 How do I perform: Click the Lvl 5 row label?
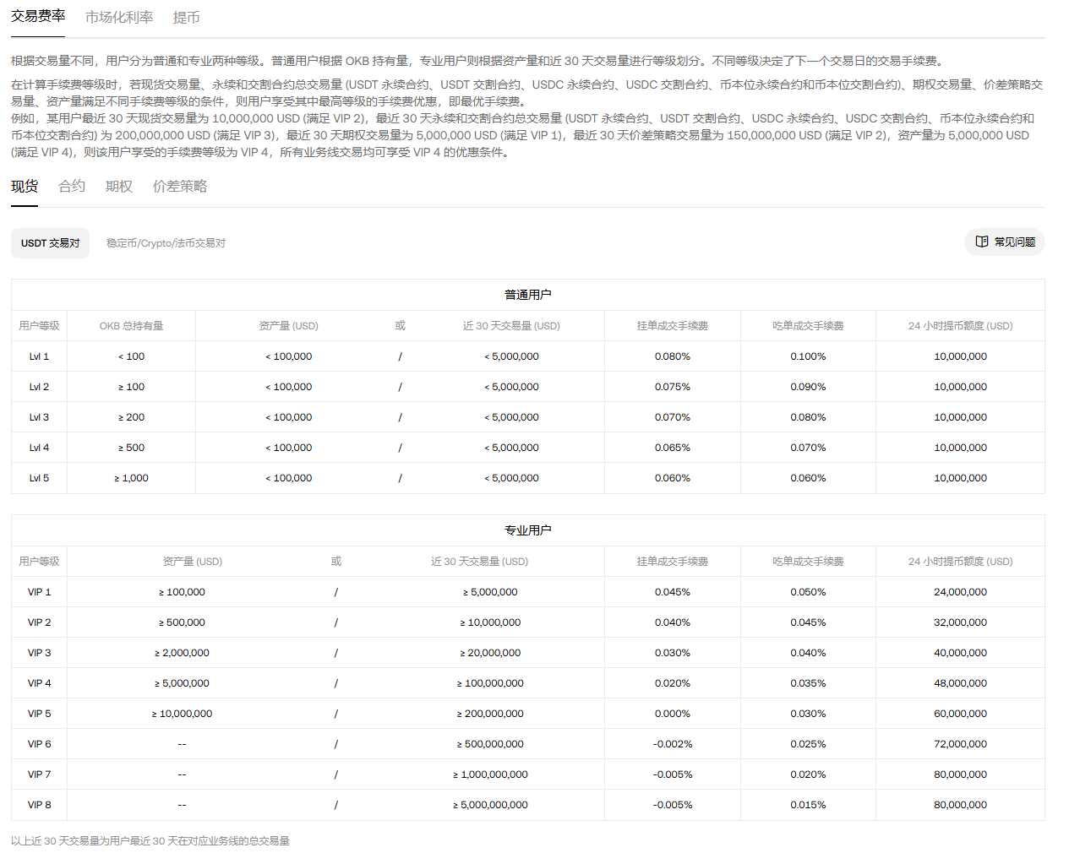tap(39, 478)
